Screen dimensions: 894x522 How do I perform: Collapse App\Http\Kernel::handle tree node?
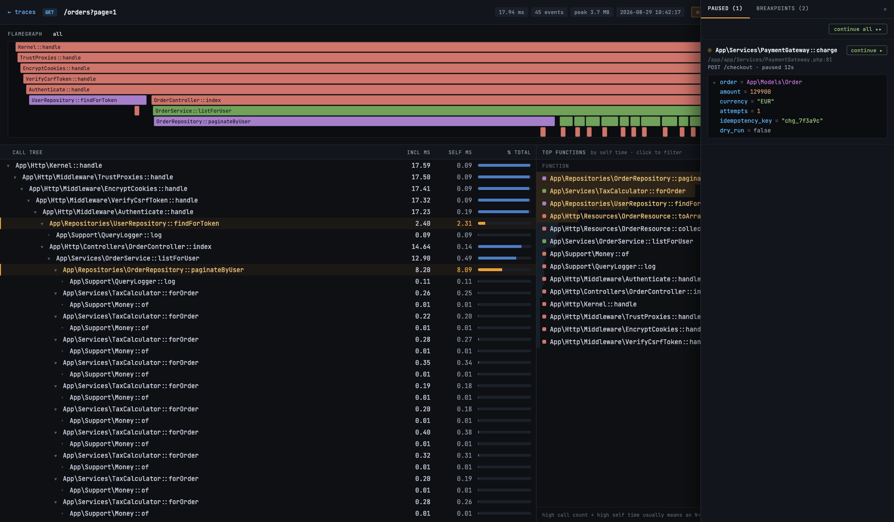point(8,166)
